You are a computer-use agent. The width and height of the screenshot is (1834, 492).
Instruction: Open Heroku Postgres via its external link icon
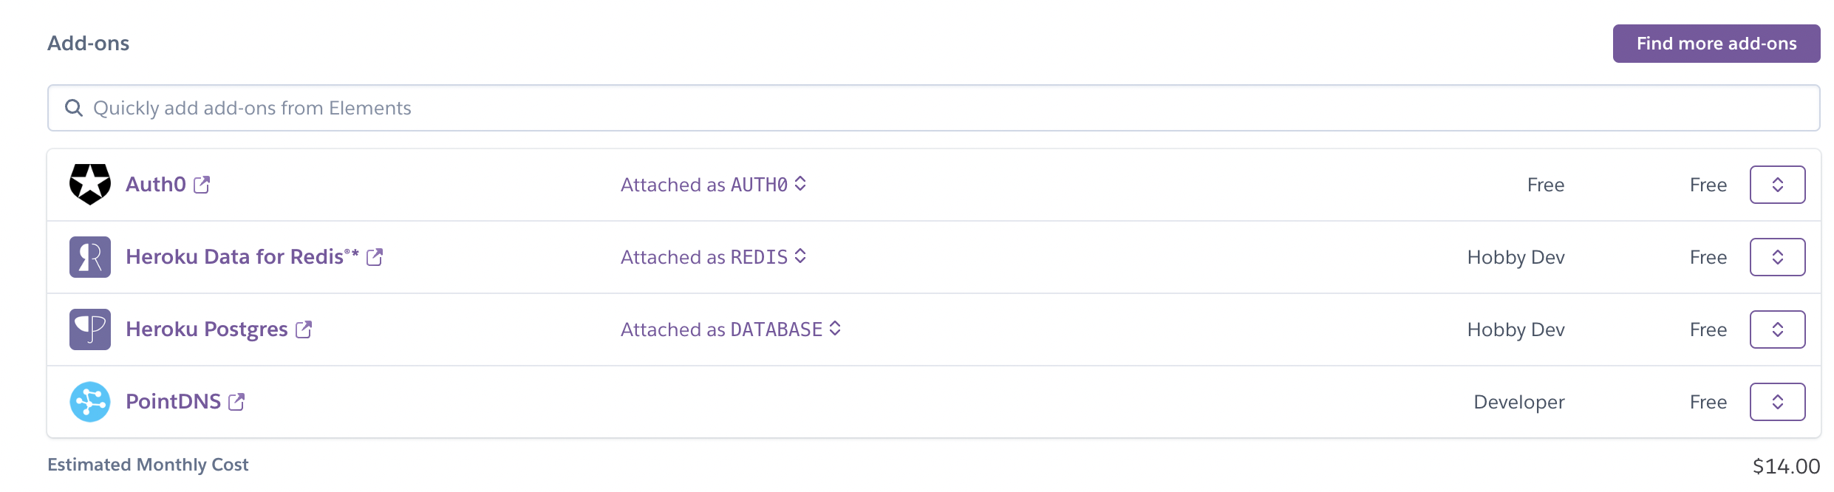pyautogui.click(x=303, y=329)
